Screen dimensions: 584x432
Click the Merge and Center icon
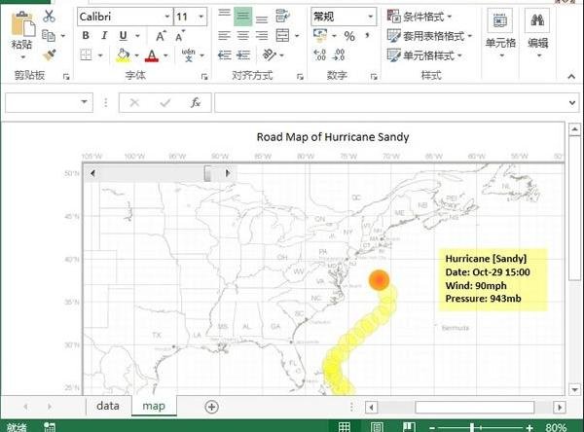click(282, 36)
